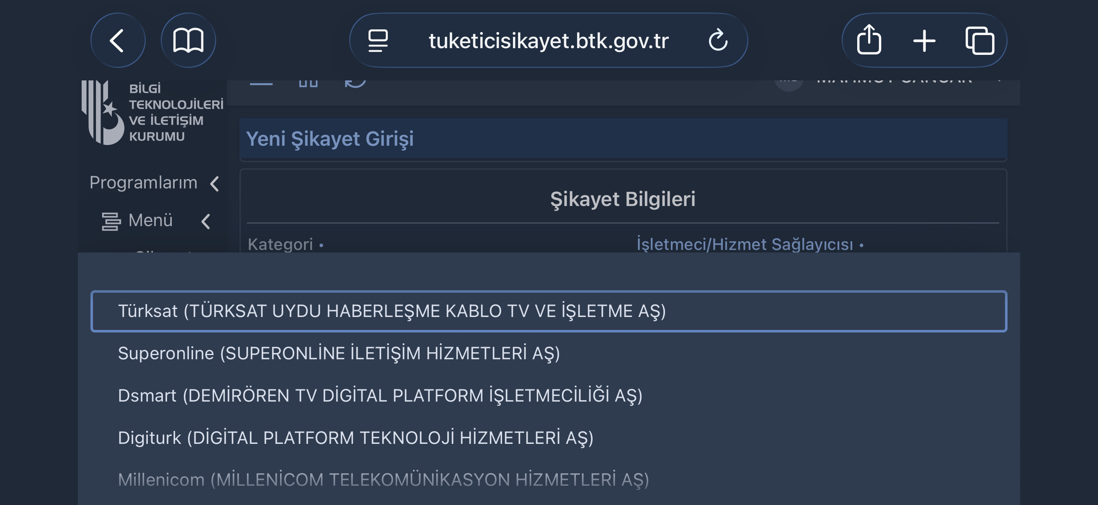Expand the chevron next to Menü
This screenshot has height=505, width=1098.
206,221
